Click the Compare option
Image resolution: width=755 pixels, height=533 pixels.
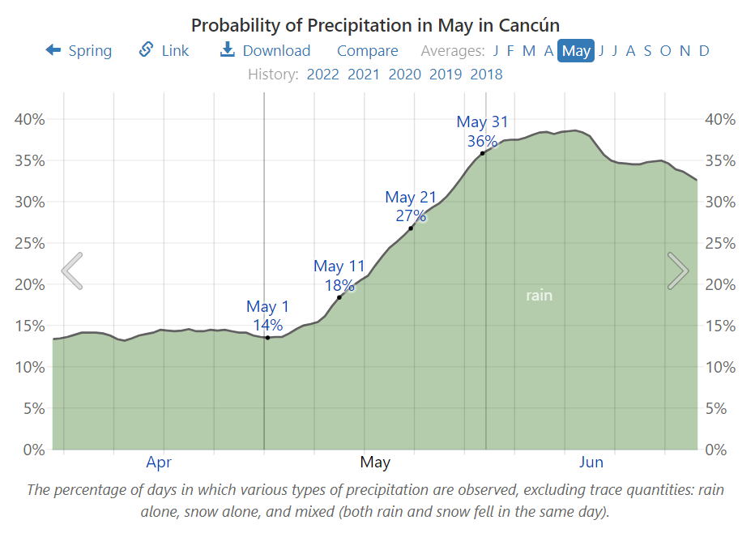coord(368,50)
